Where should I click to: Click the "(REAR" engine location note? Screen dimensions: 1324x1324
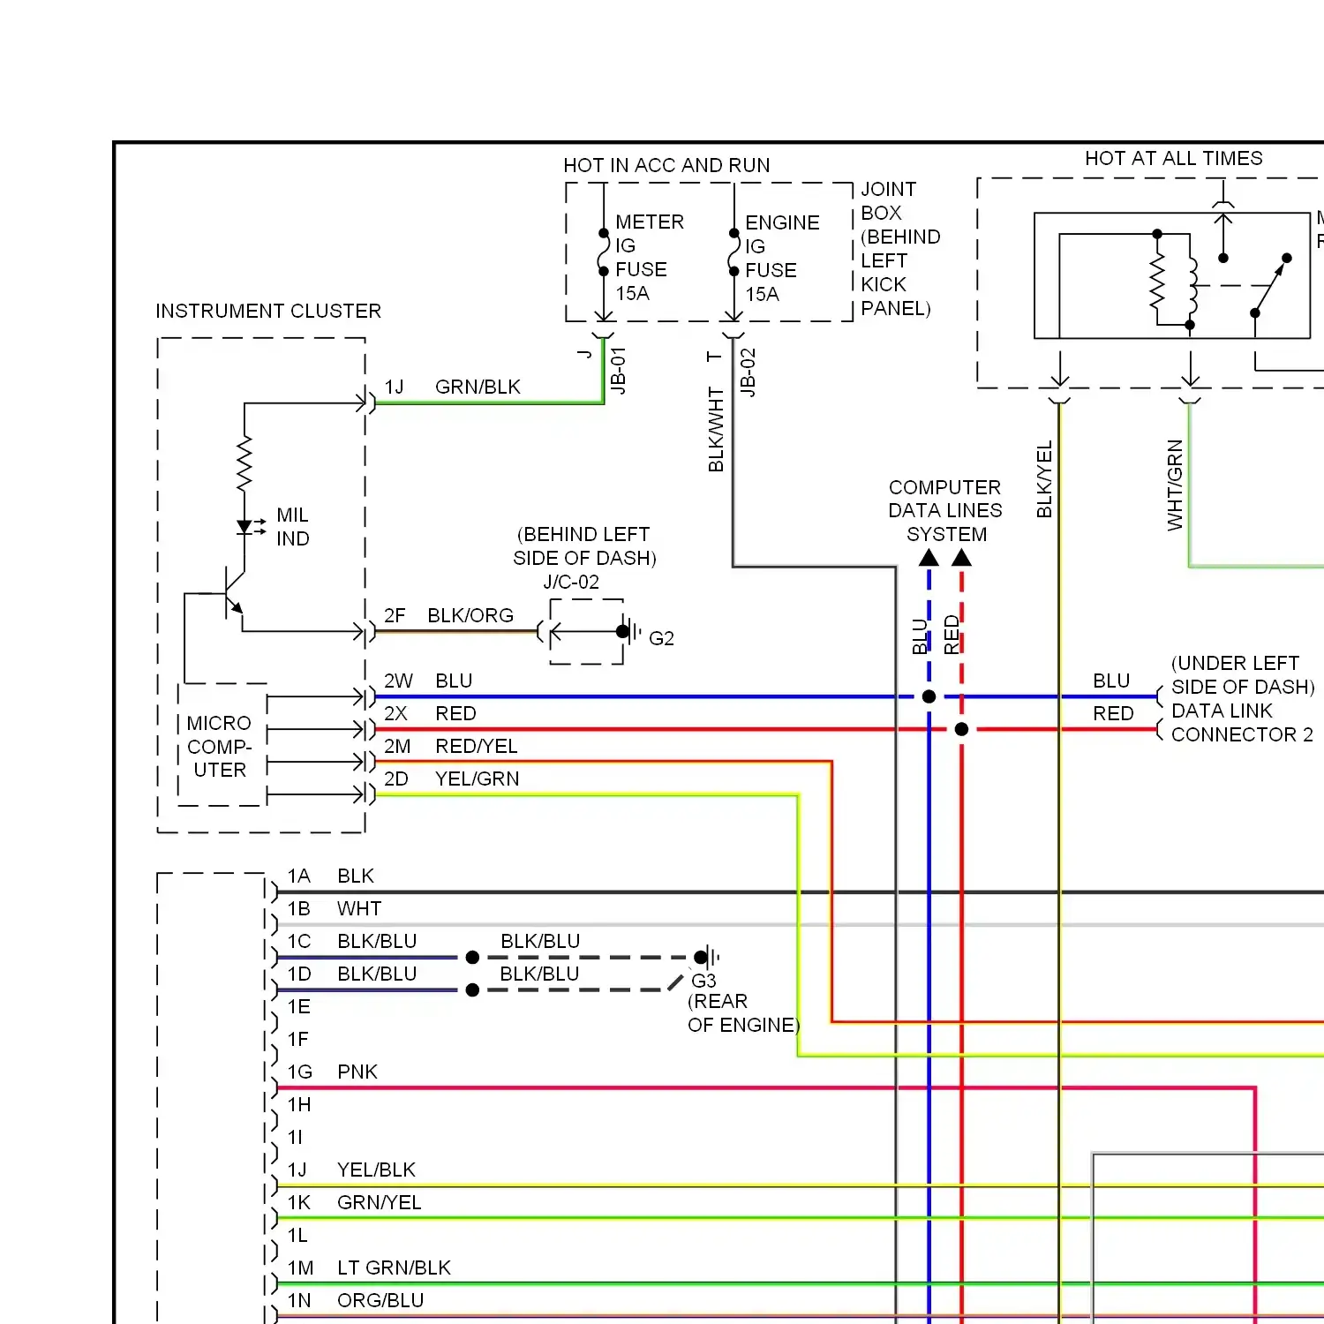coord(718,1001)
